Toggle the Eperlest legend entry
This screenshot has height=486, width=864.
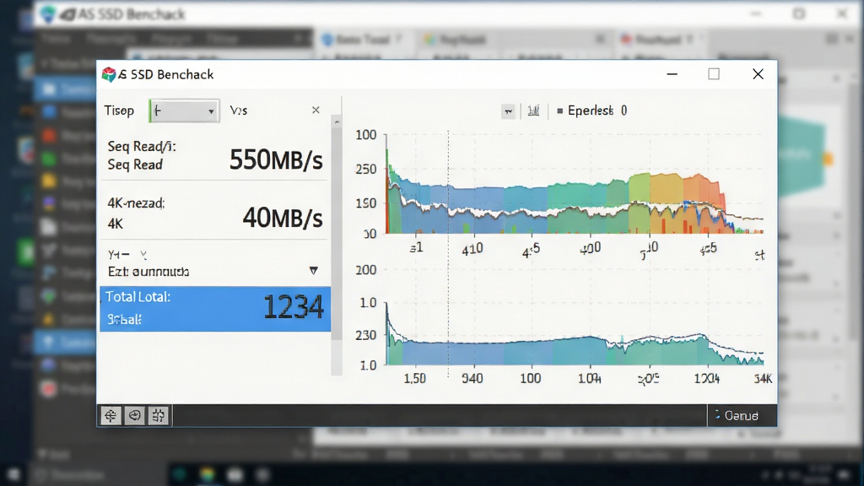click(x=591, y=111)
